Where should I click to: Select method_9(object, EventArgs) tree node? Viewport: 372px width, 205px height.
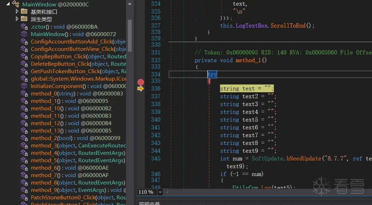(x=78, y=190)
